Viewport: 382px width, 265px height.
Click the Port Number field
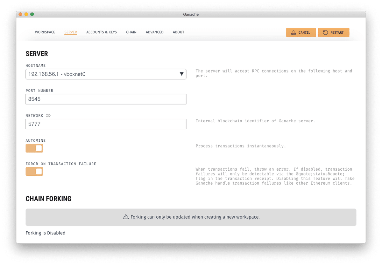click(106, 99)
